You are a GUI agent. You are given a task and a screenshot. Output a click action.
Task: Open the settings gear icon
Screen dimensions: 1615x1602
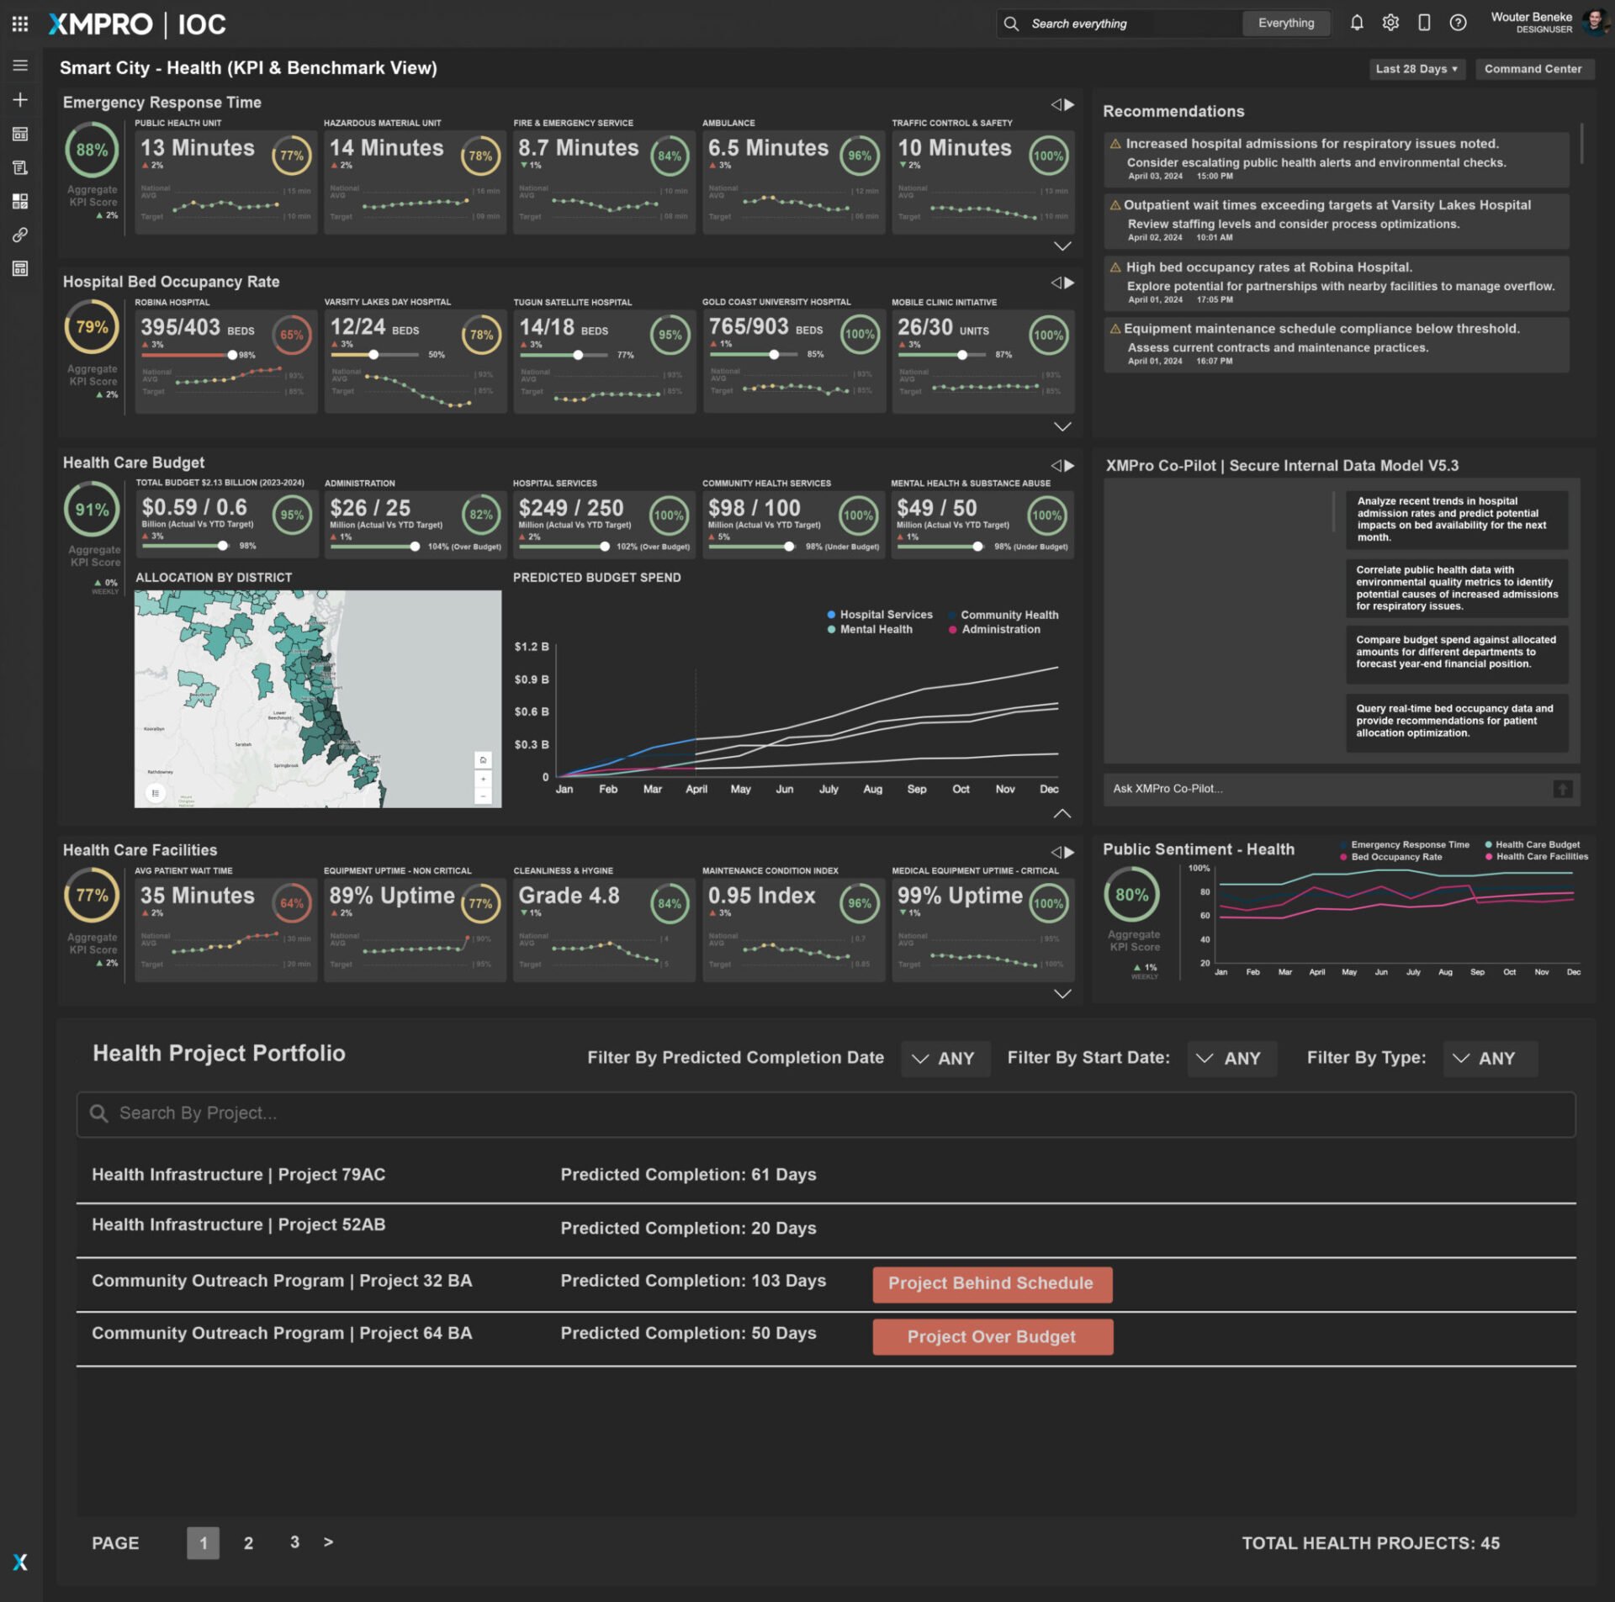click(x=1390, y=23)
